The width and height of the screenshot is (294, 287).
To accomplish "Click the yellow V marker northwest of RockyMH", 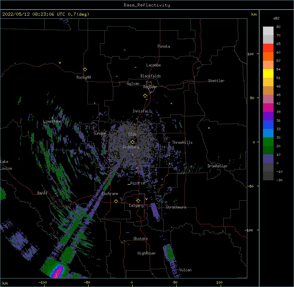I will 60,63.
